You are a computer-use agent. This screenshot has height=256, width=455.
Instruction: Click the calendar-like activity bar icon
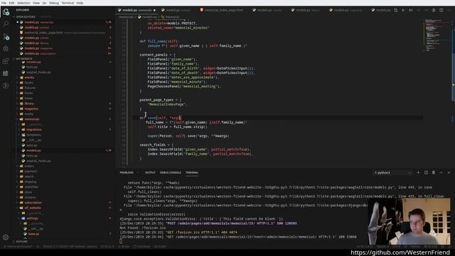click(x=6, y=73)
